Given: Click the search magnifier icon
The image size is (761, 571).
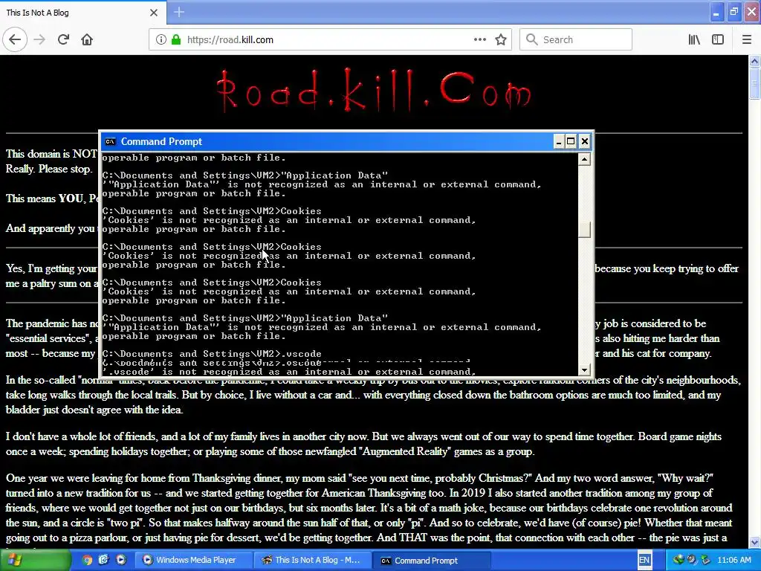Looking at the screenshot, I should click(531, 39).
